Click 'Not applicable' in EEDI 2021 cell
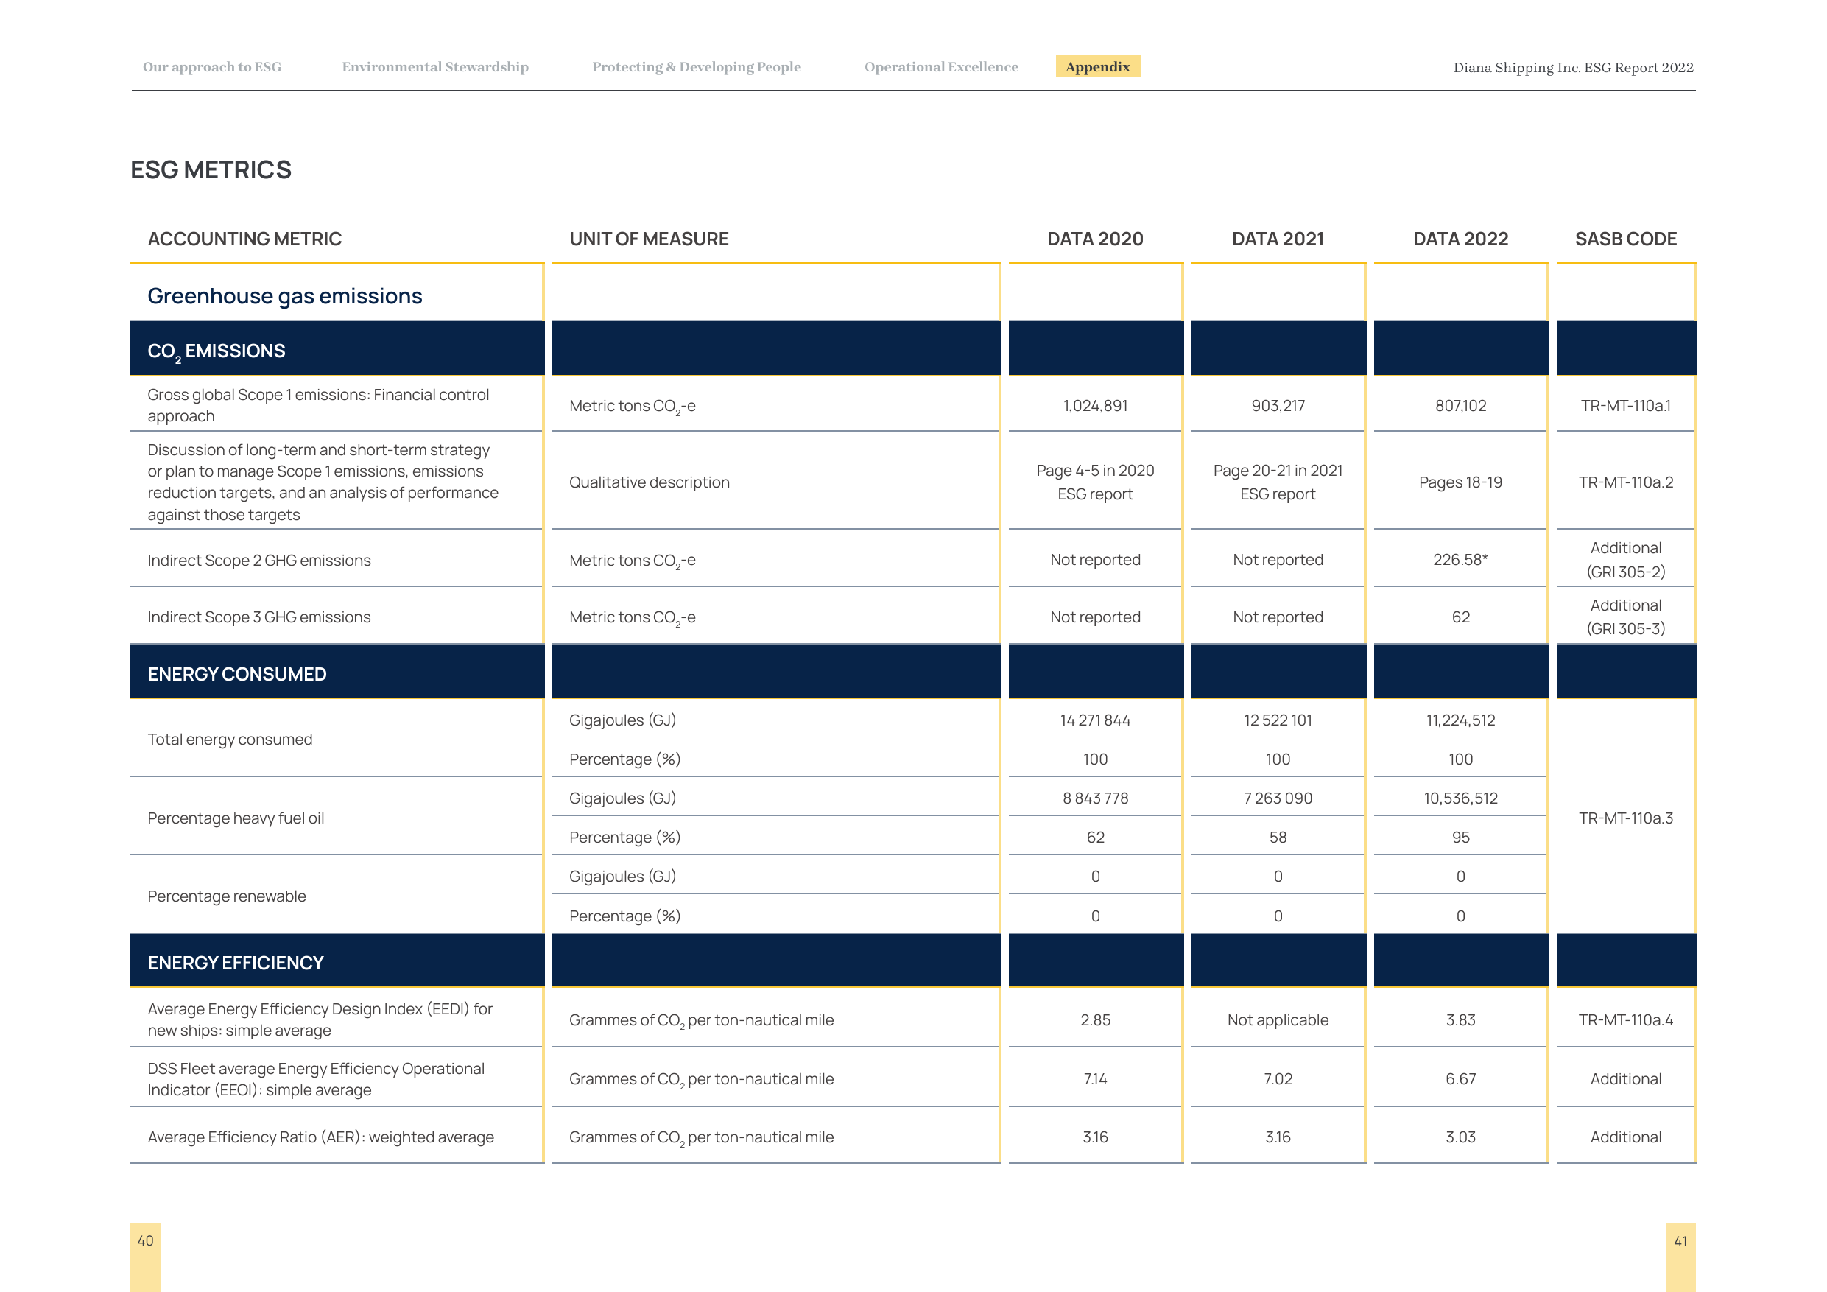Image resolution: width=1827 pixels, height=1292 pixels. pyautogui.click(x=1278, y=1020)
